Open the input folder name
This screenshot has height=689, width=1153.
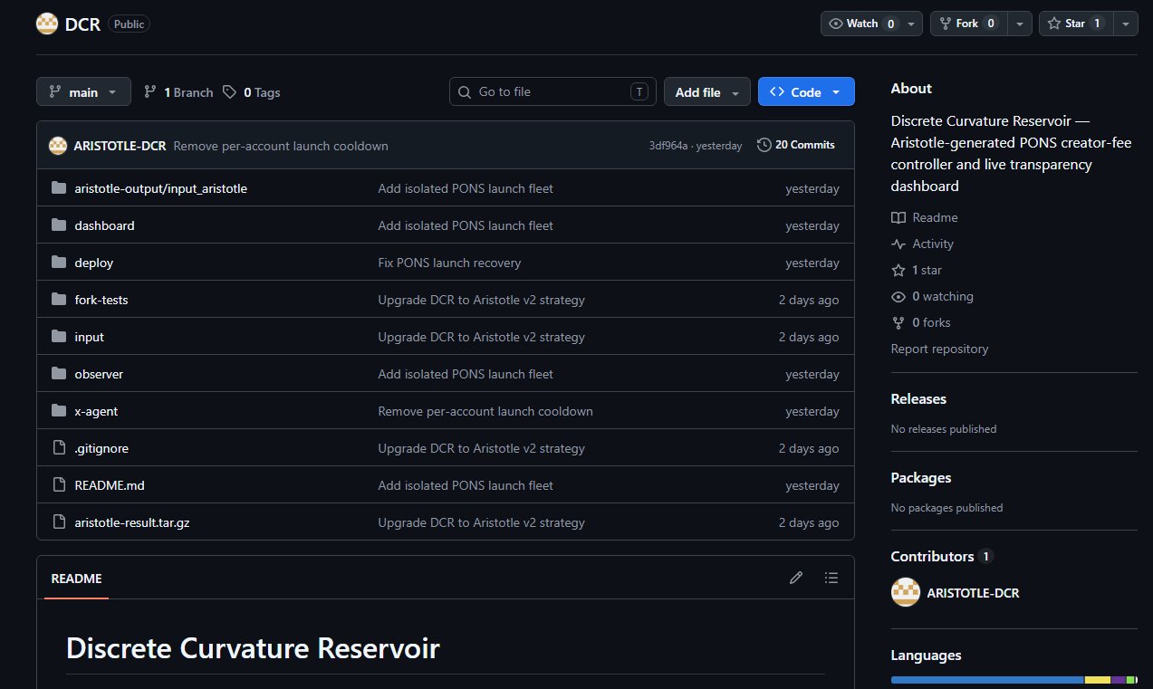point(90,337)
